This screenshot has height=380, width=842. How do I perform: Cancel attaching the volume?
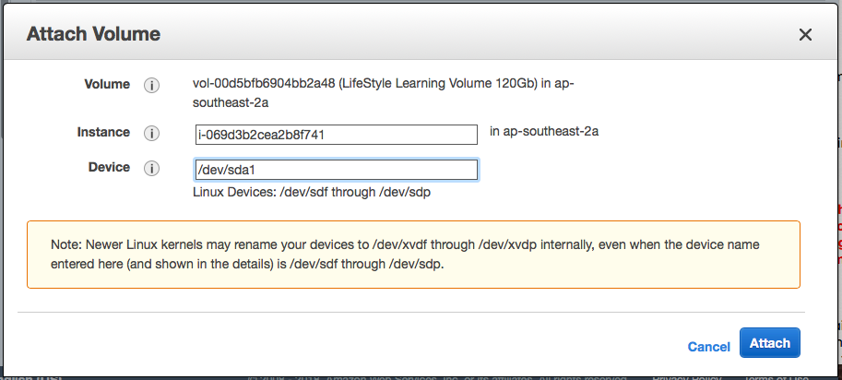(x=708, y=347)
